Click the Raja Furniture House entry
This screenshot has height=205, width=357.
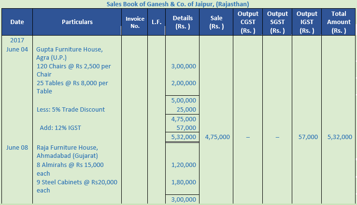67,147
